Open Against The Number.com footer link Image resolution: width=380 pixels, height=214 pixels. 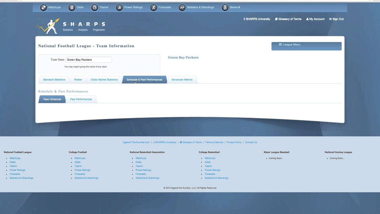coord(136,142)
